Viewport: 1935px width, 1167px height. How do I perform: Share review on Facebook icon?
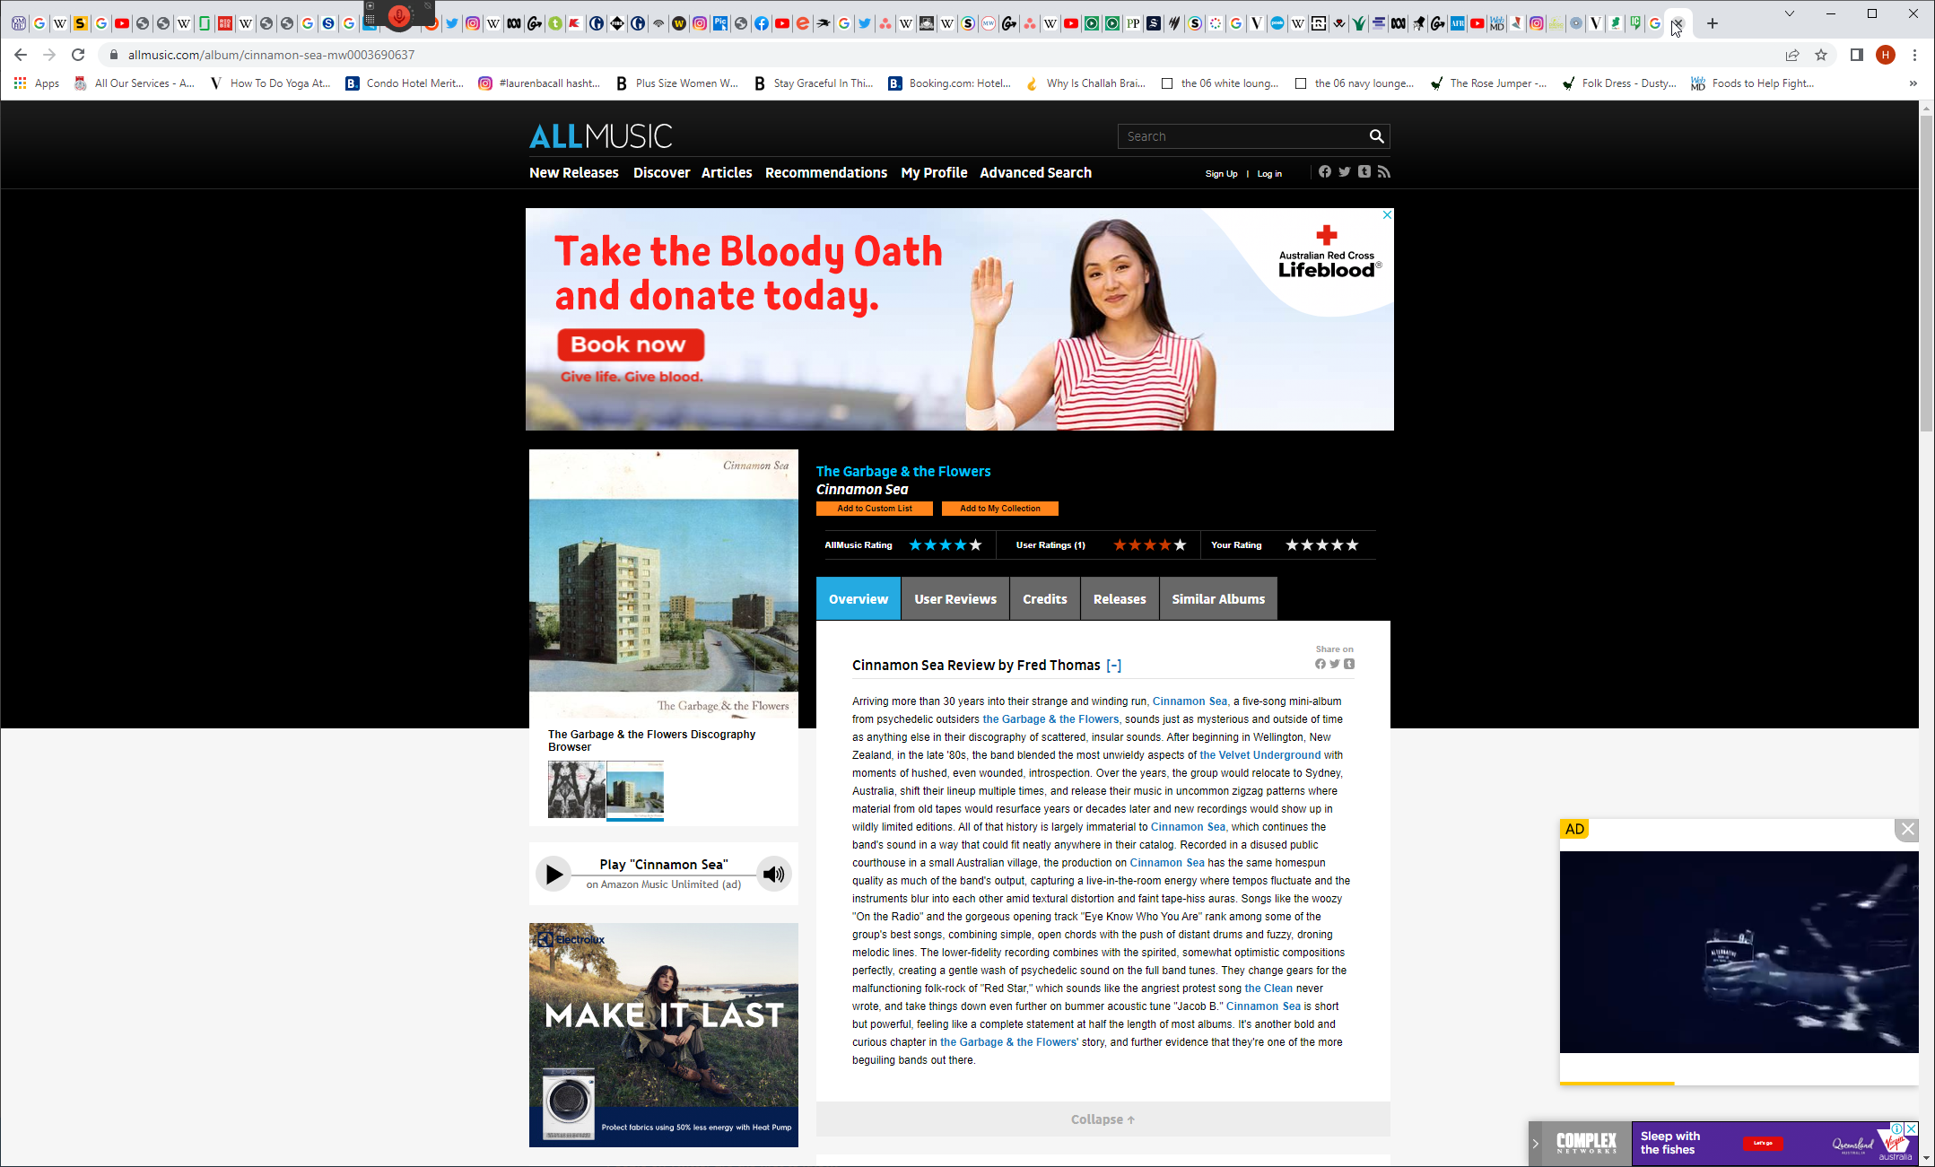click(x=1321, y=664)
